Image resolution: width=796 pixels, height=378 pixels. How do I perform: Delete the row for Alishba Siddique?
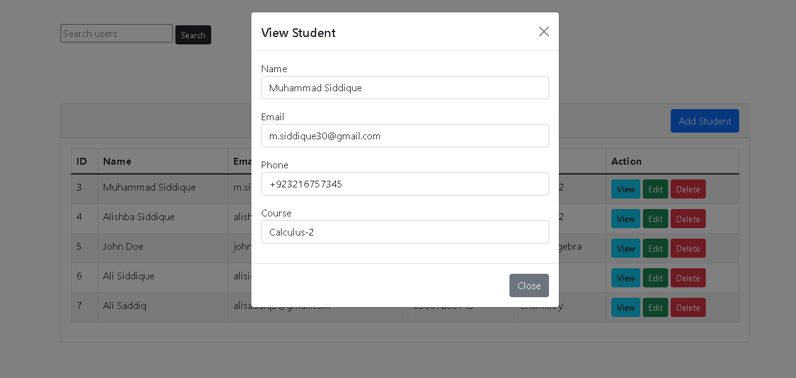pyautogui.click(x=688, y=218)
